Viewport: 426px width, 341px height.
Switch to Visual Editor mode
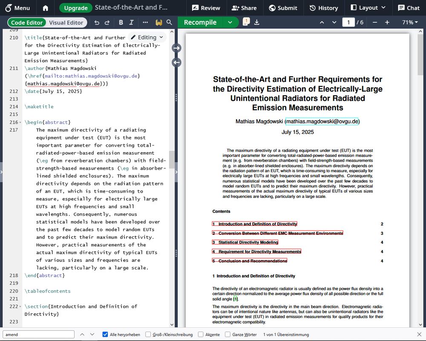[66, 23]
